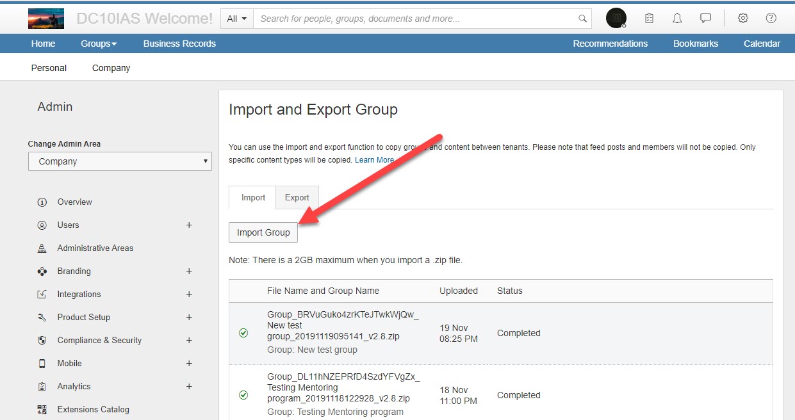Click Completed status of New test group
Screen dimensions: 795x420
519,333
